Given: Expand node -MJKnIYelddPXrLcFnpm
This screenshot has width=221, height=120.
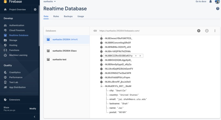Looking at the screenshot, I should pyautogui.click(x=101, y=78).
